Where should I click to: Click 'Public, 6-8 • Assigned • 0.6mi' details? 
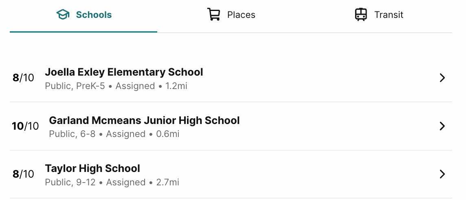click(x=114, y=134)
